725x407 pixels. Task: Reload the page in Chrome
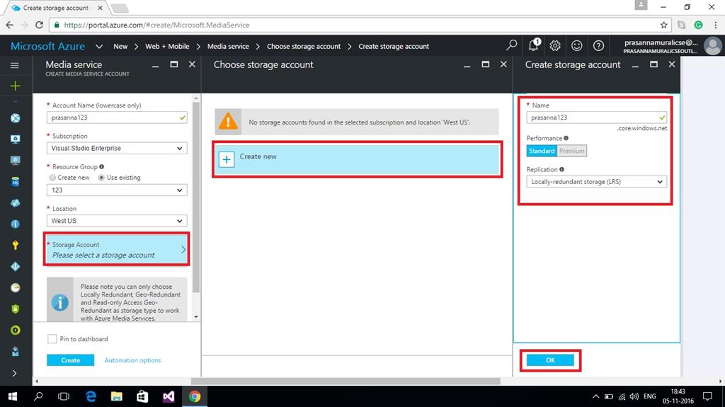(40, 25)
